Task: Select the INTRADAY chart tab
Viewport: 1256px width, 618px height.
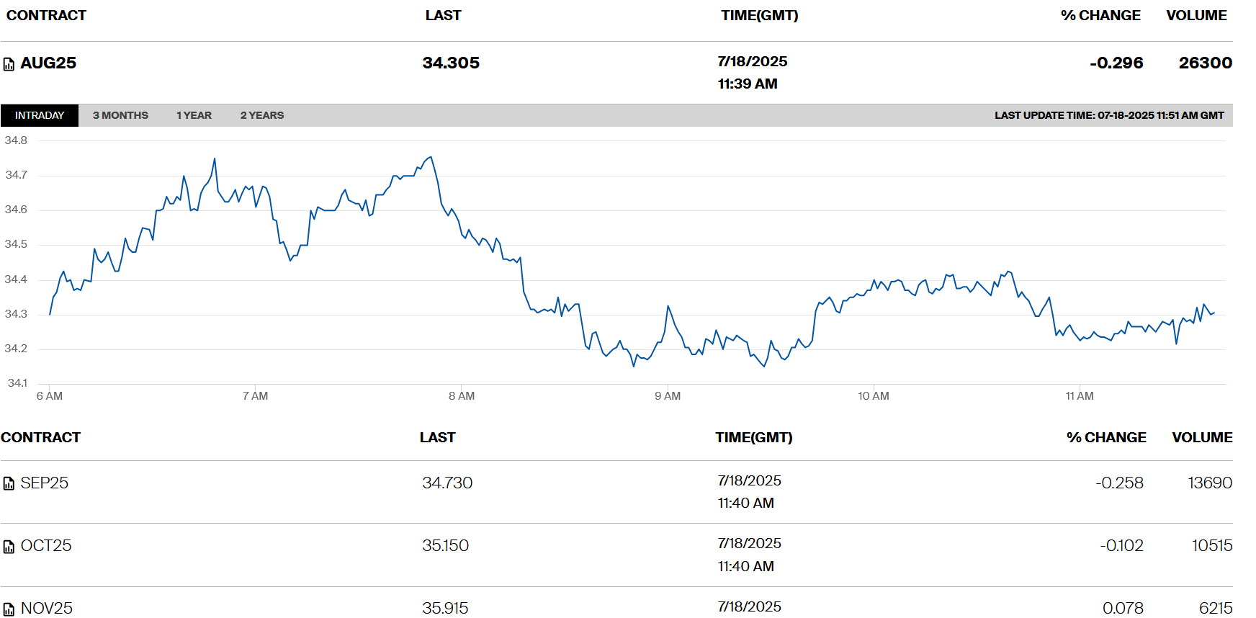Action: (x=40, y=115)
